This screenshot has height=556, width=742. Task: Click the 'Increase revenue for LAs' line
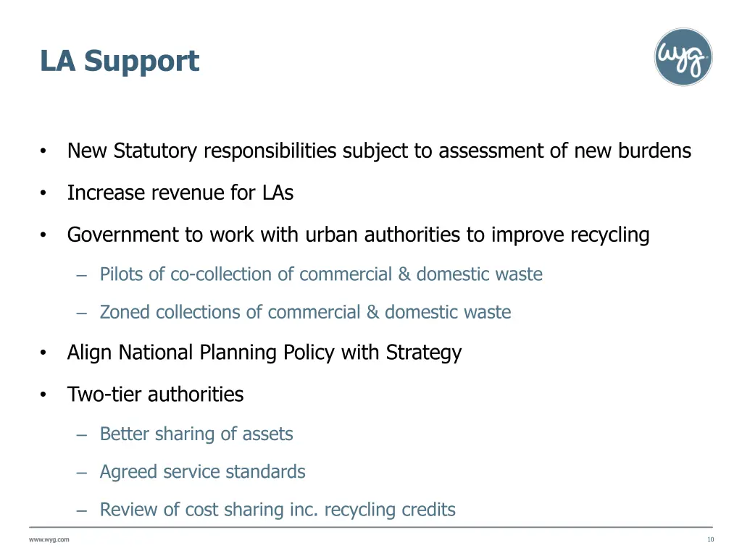(x=180, y=193)
